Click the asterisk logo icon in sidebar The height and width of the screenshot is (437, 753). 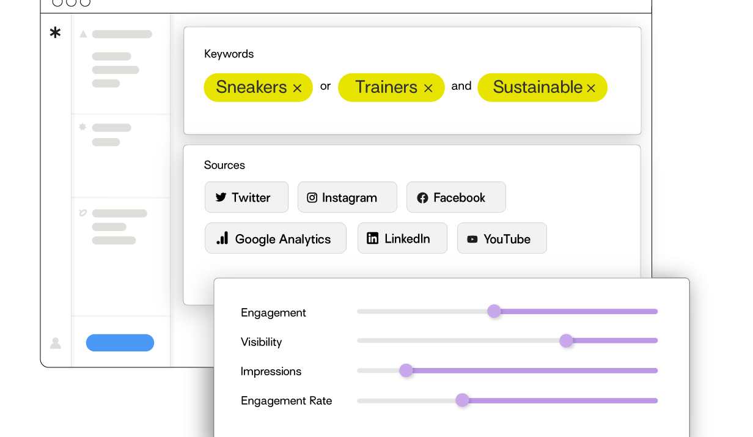pos(56,33)
